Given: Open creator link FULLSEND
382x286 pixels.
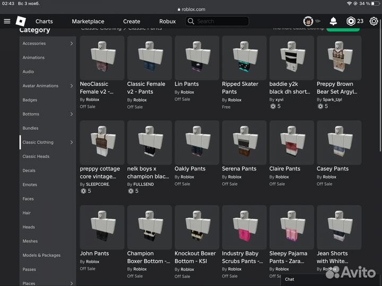Looking at the screenshot, I should pos(144,184).
